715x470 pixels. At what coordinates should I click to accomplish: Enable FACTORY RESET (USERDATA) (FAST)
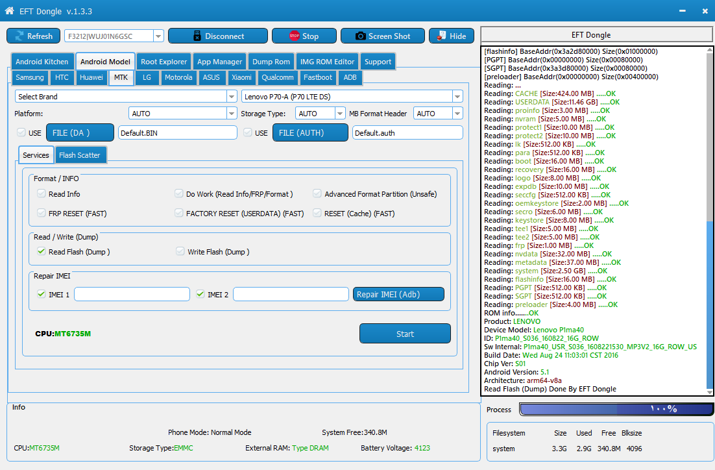click(179, 213)
